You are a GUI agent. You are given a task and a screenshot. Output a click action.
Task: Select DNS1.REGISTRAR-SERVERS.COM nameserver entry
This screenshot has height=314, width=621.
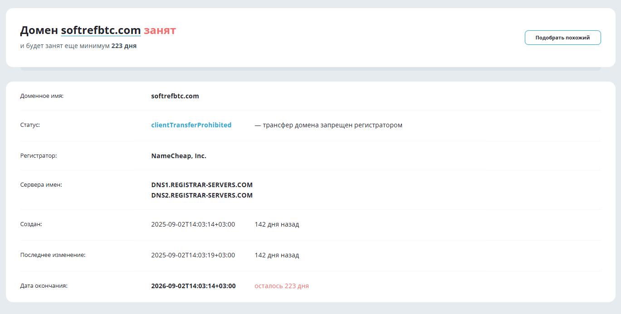[x=202, y=185]
